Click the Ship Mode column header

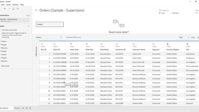point(104,50)
